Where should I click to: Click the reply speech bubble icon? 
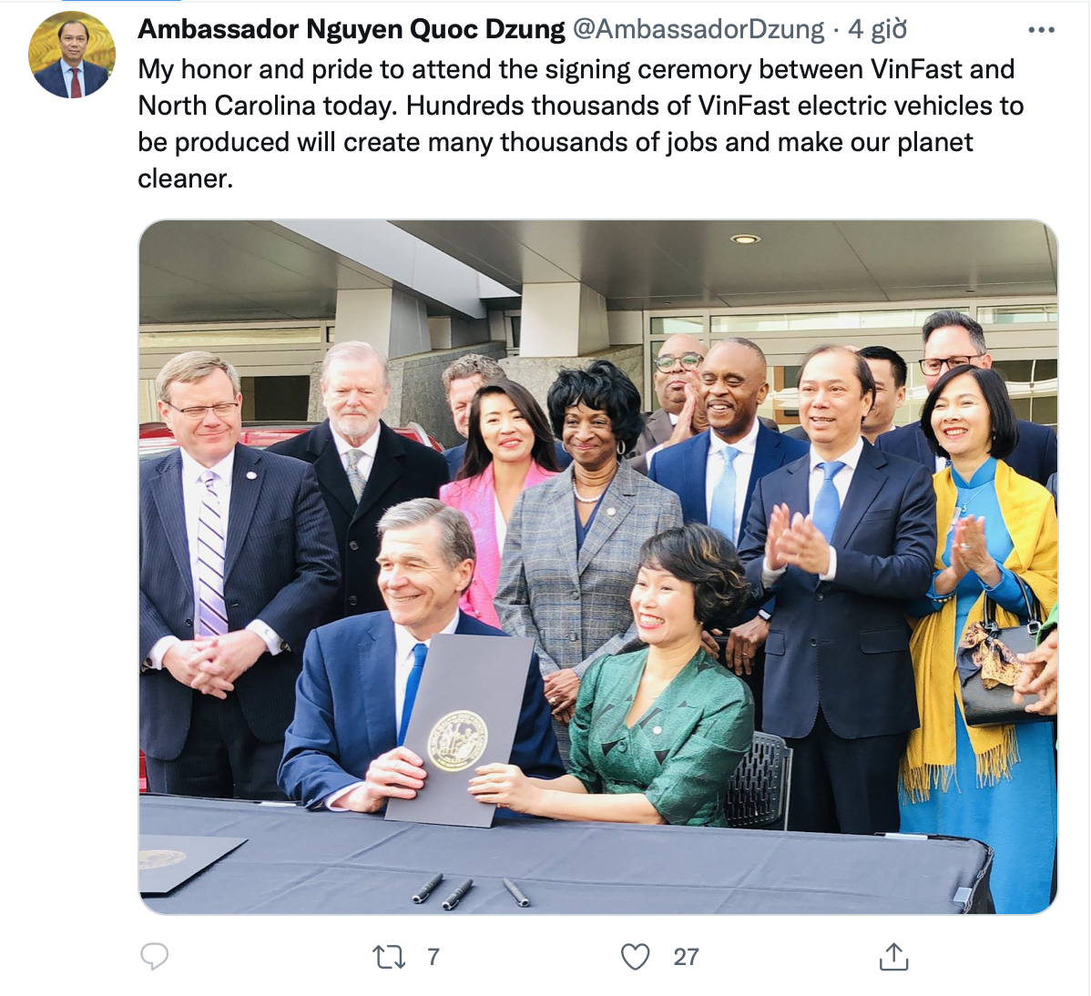pos(155,956)
